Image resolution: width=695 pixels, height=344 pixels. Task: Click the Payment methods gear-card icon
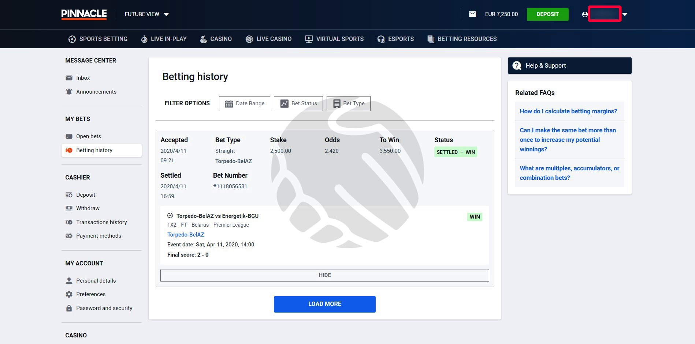(69, 236)
